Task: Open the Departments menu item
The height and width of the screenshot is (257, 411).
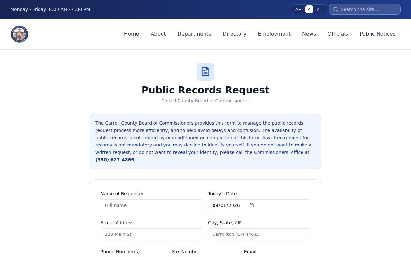Action: [194, 34]
